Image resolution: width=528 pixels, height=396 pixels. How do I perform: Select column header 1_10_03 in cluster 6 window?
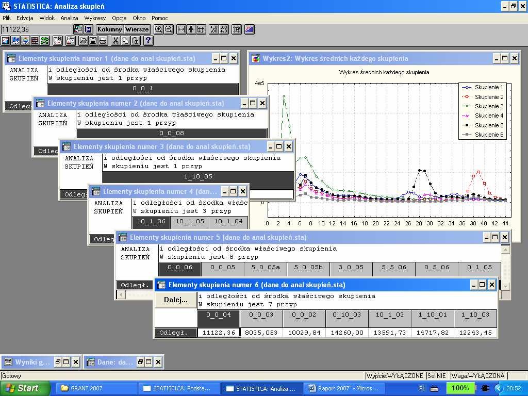point(475,318)
